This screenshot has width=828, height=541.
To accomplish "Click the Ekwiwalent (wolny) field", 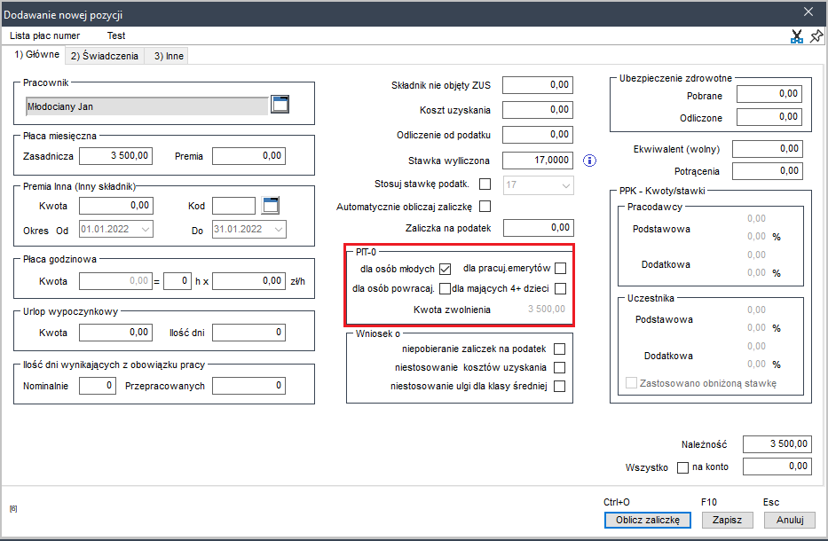I will pos(768,149).
